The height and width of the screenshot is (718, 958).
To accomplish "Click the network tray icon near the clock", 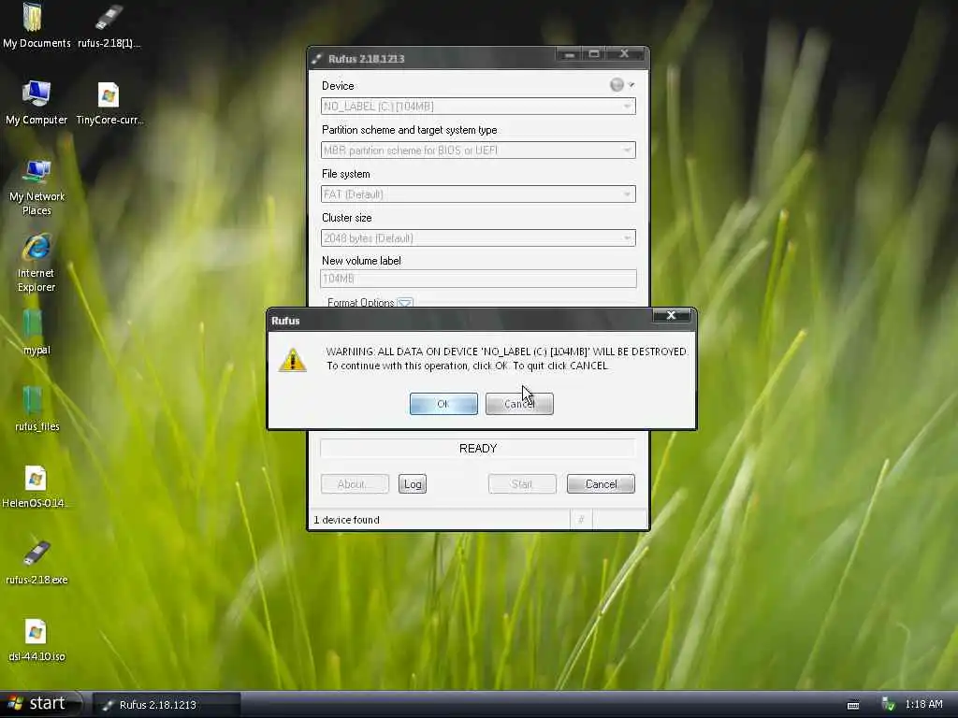I will [x=889, y=705].
